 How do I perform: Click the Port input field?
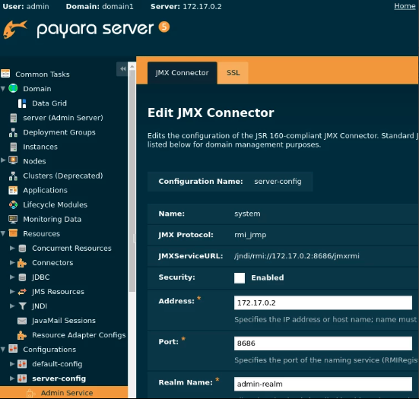click(x=323, y=344)
